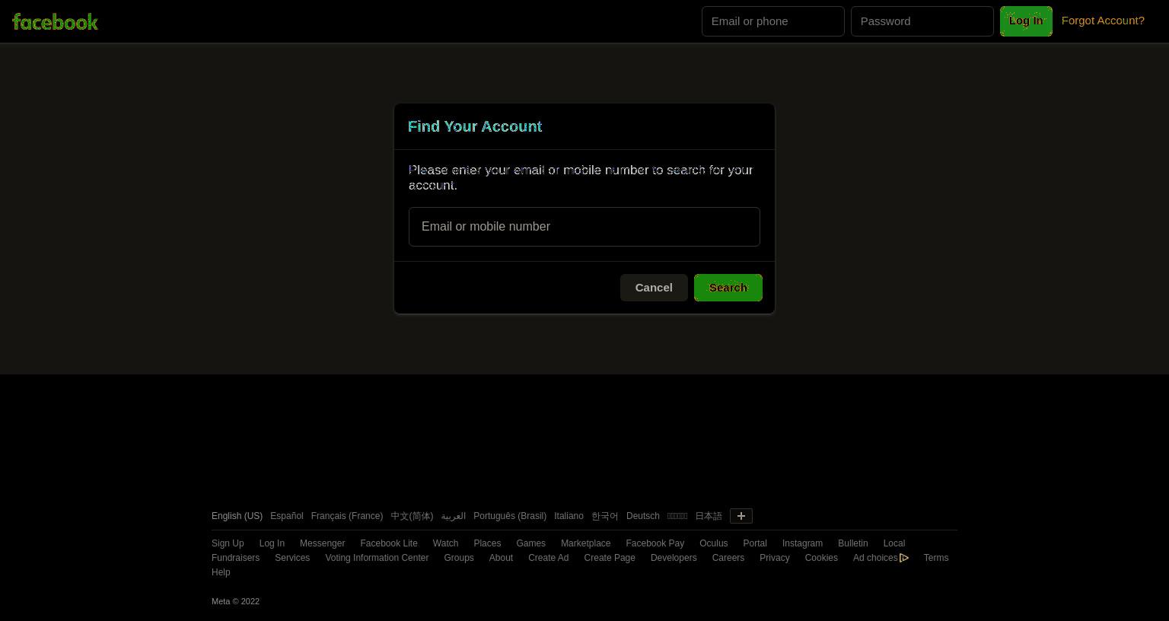1169x621 pixels.
Task: Open the Create Ad link
Action: pos(549,558)
